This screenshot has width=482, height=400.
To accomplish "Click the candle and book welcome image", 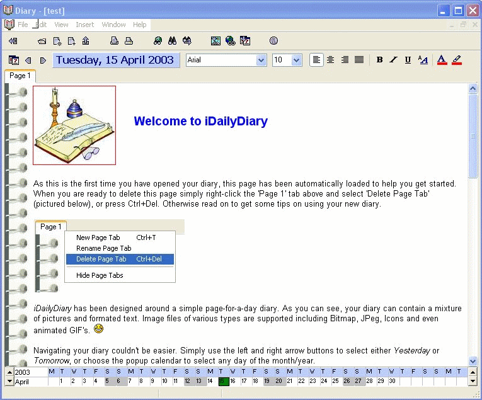I will (74, 125).
